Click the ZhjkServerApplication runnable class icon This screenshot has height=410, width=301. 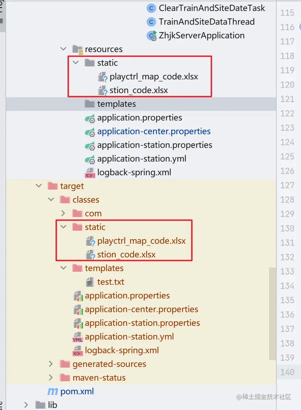151,36
